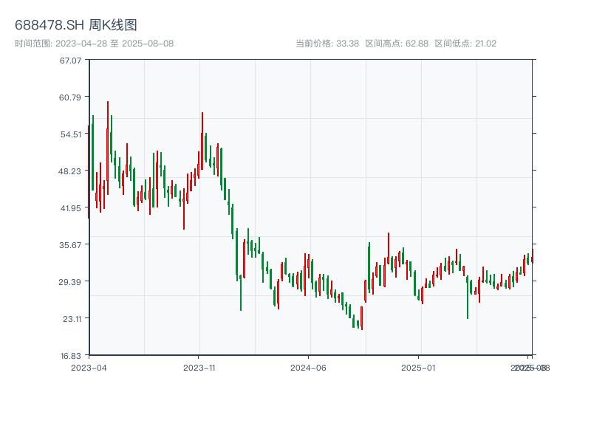Click the x-axis label 2023-04
The width and height of the screenshot is (591, 443).
click(x=89, y=368)
